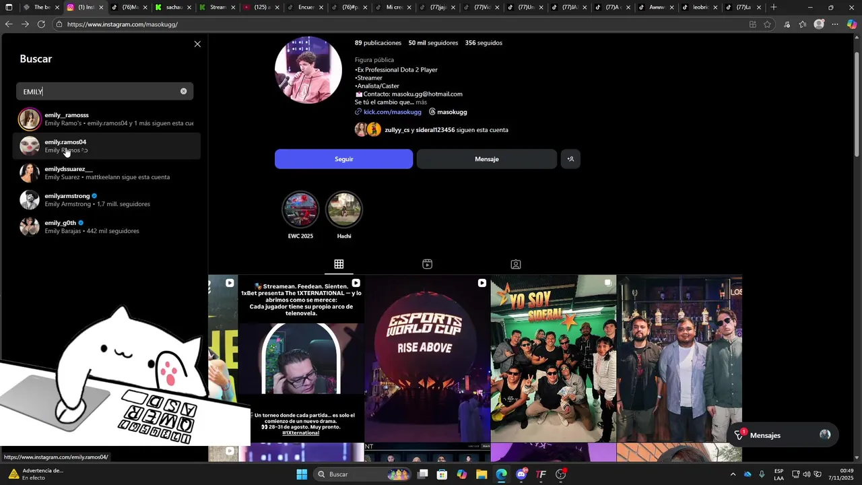This screenshot has height=485, width=862.
Task: Close the Instagram browser tab
Action: tap(101, 7)
